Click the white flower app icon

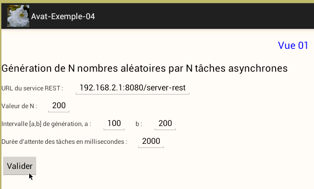coord(18,16)
